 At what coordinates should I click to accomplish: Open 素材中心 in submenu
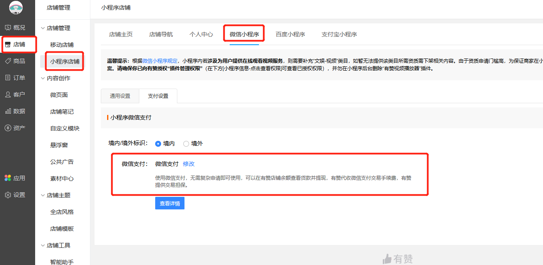62,178
